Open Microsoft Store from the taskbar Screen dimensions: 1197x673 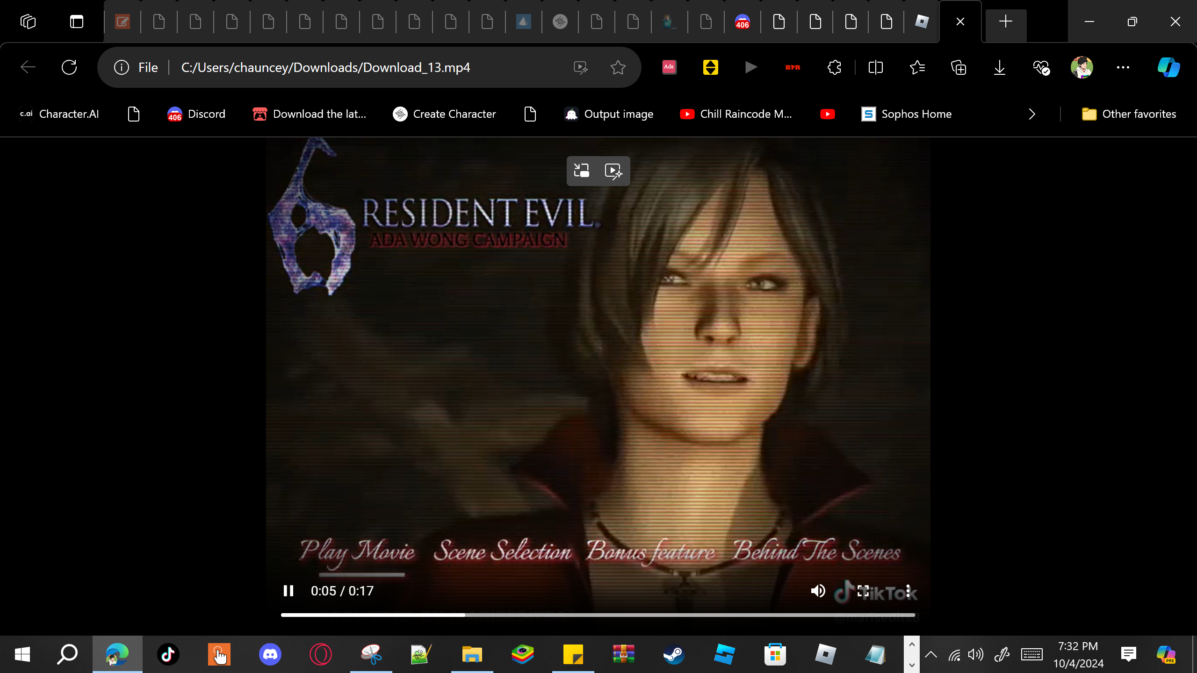tap(775, 654)
